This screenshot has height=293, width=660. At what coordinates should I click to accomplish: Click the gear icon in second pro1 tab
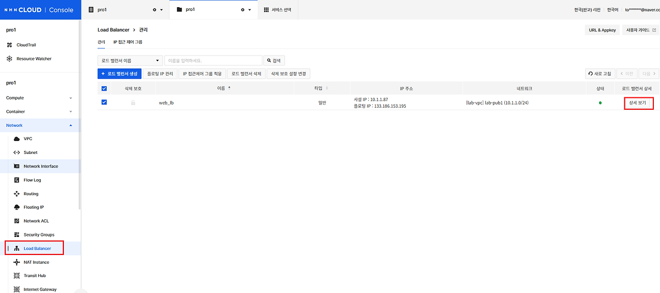[x=243, y=10]
